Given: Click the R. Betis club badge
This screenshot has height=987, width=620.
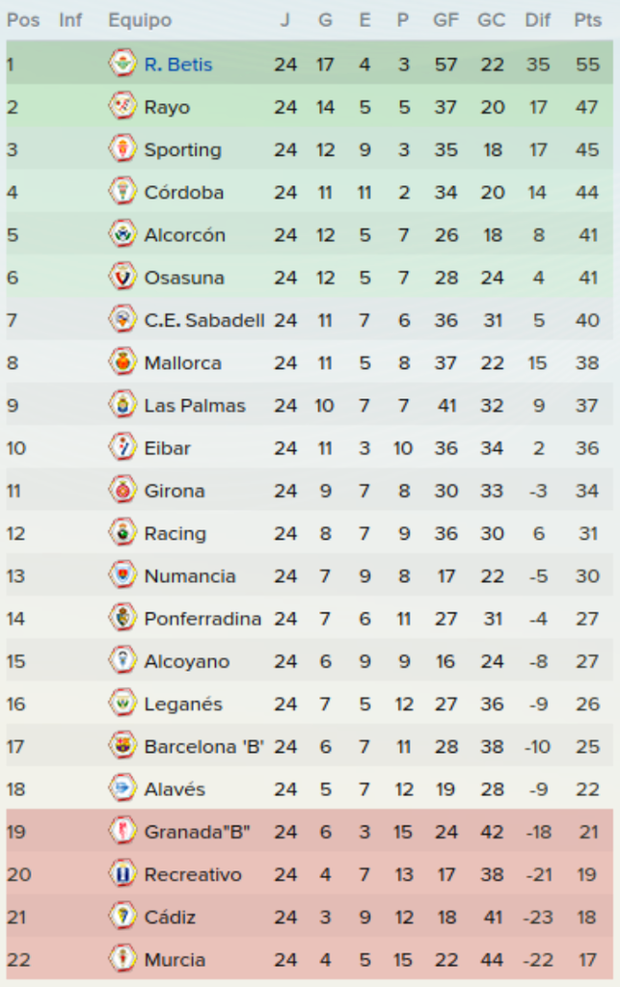Looking at the screenshot, I should (x=122, y=64).
